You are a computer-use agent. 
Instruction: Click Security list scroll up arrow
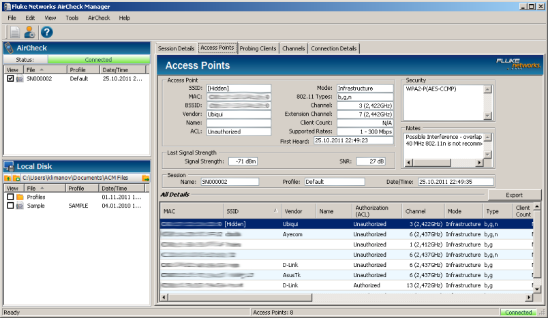pyautogui.click(x=487, y=89)
